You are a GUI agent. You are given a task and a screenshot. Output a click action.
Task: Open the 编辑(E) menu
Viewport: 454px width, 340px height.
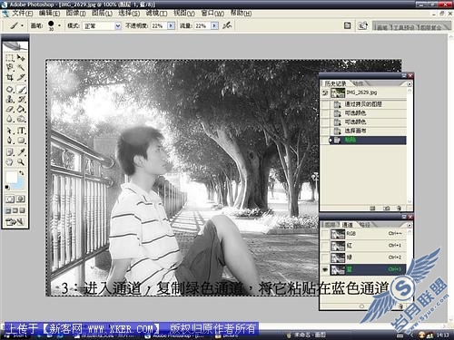pyautogui.click(x=49, y=14)
